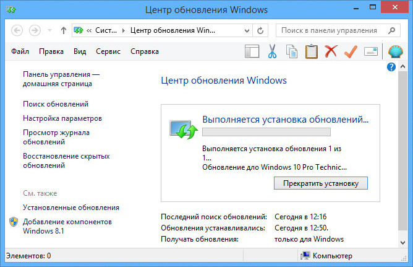This screenshot has height=267, width=413.
Task: Toggle the navigation pane layout icon
Action: click(x=252, y=51)
